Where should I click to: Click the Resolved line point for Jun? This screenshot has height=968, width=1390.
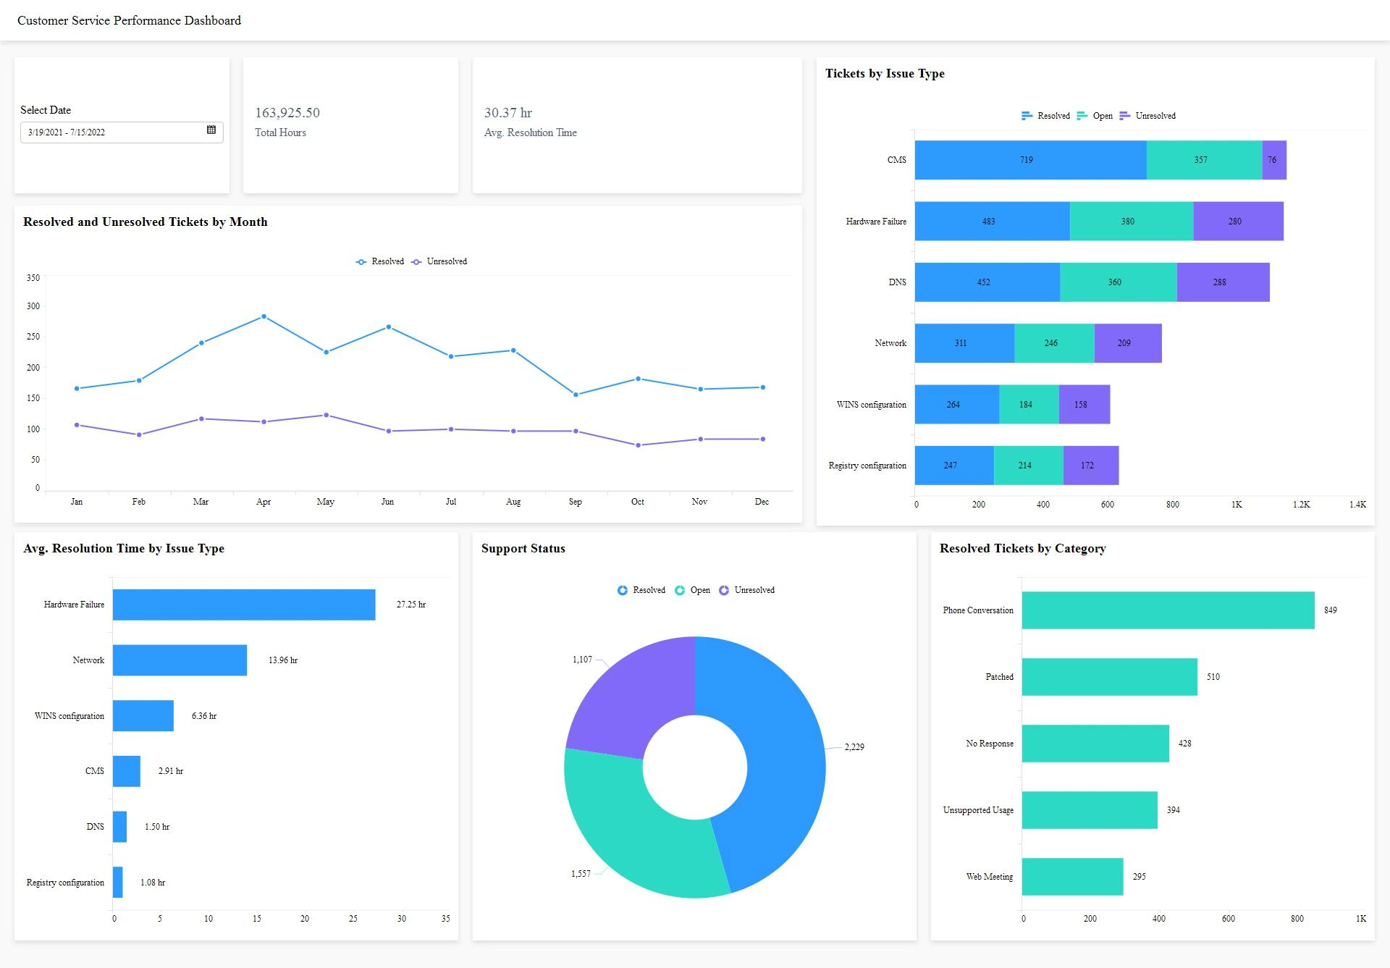tap(389, 327)
